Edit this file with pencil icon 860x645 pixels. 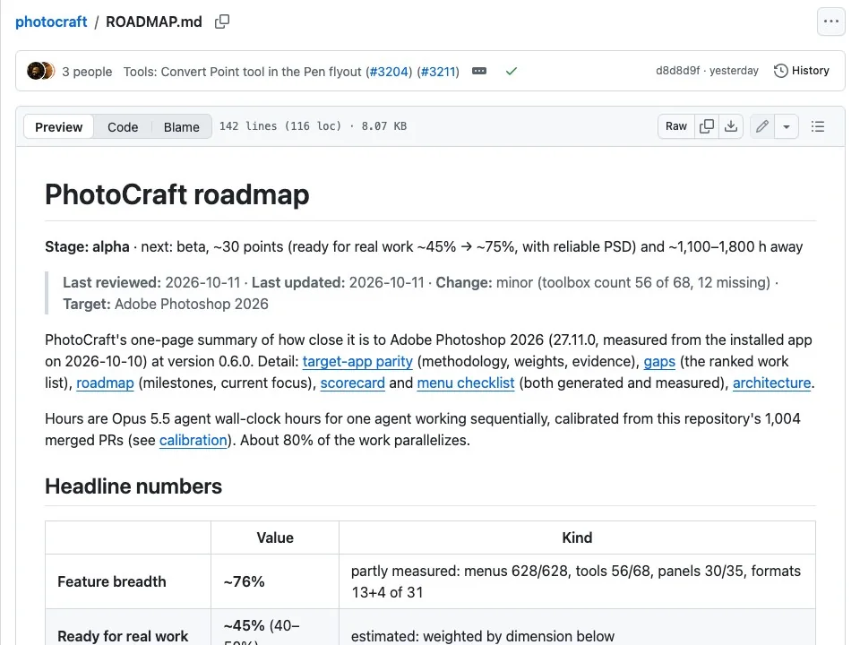click(761, 126)
